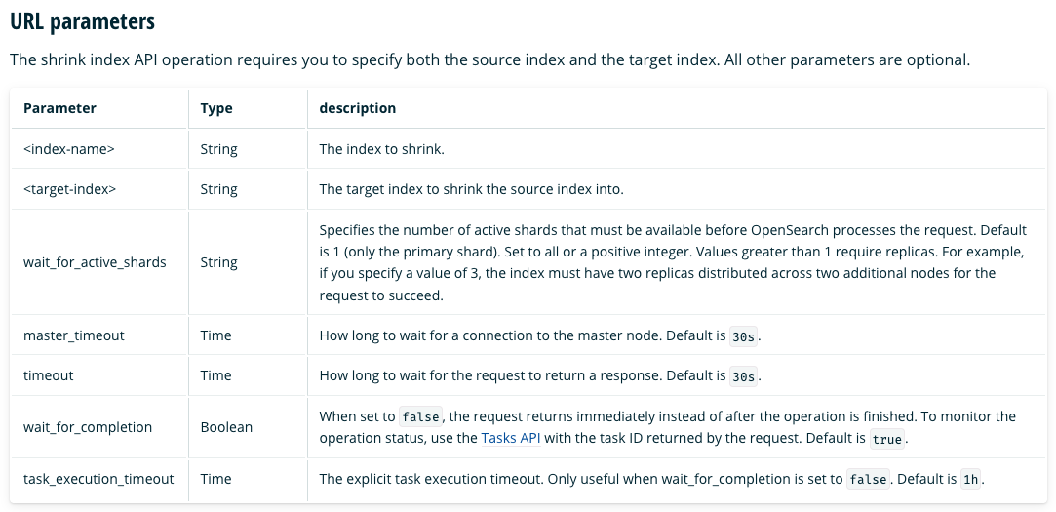Click task_execution_timeout parameter name
1056x512 pixels.
tap(98, 479)
